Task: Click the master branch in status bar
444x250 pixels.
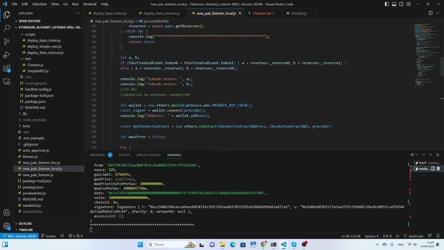Action: [48, 236]
